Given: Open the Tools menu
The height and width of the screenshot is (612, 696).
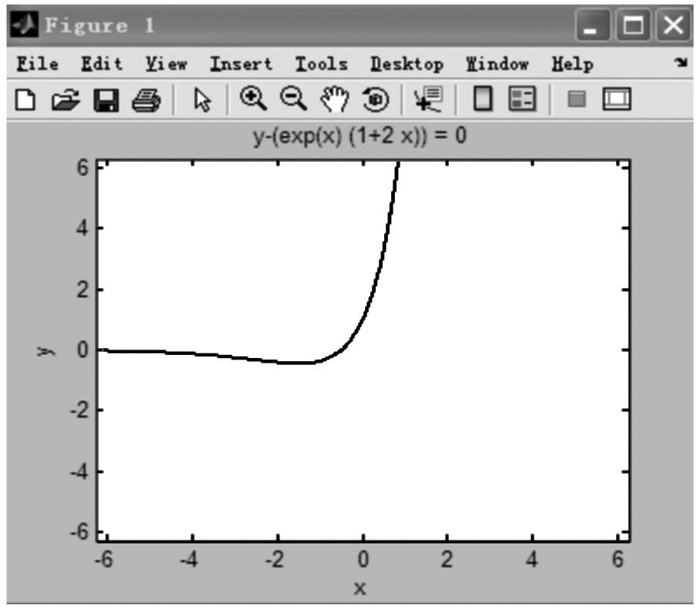Looking at the screenshot, I should click(321, 64).
